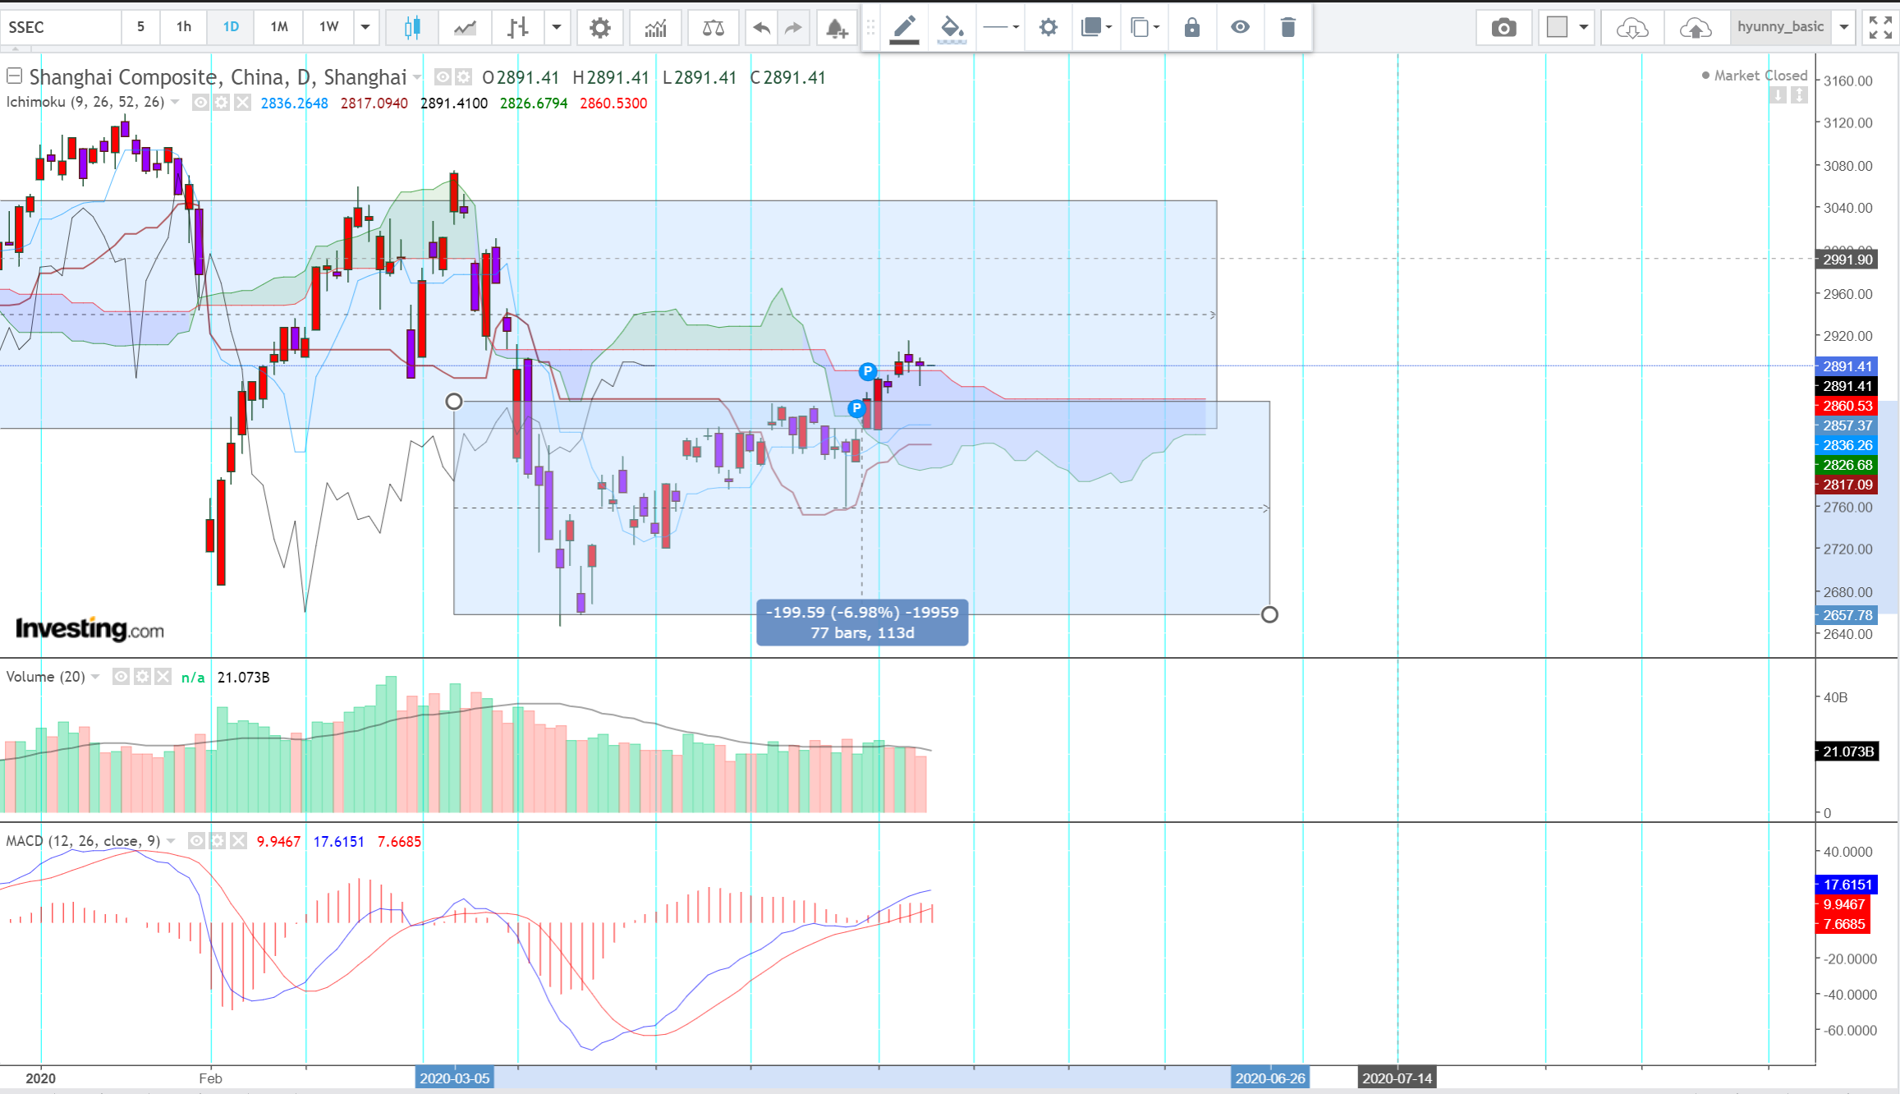Click the undo arrow in toolbar
This screenshot has width=1900, height=1094.
click(x=761, y=28)
